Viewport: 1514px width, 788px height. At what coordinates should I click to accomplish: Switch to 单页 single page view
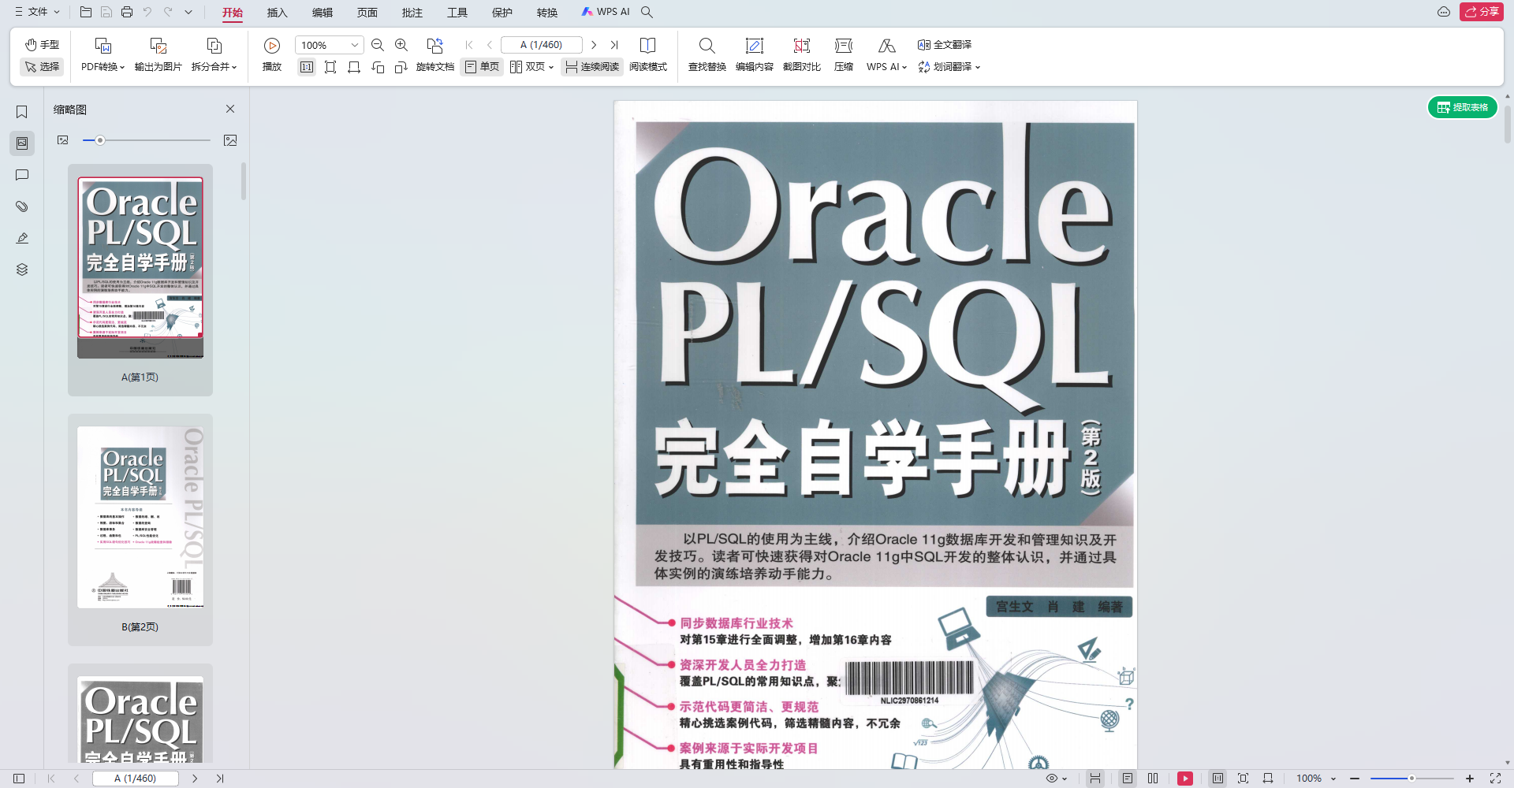click(x=482, y=67)
